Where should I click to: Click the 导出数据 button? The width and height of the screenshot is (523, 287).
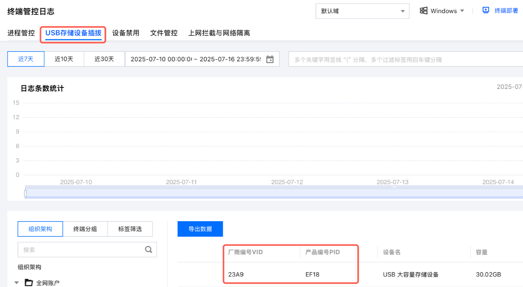[x=200, y=229]
